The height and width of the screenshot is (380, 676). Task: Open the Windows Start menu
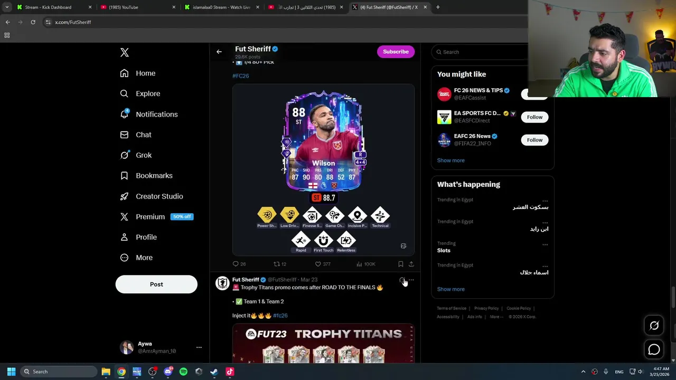point(11,372)
